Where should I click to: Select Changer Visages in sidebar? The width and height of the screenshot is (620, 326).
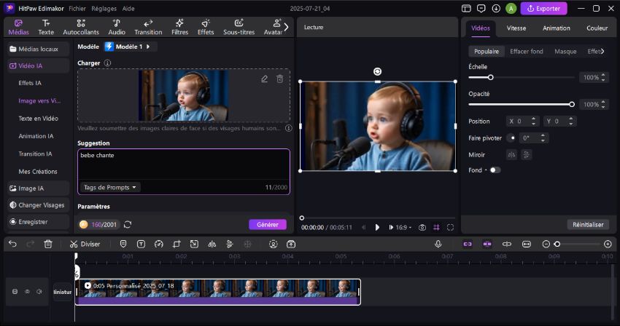[39, 204]
